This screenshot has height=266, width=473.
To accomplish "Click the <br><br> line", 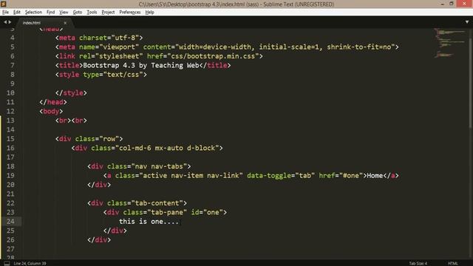I will pos(71,120).
